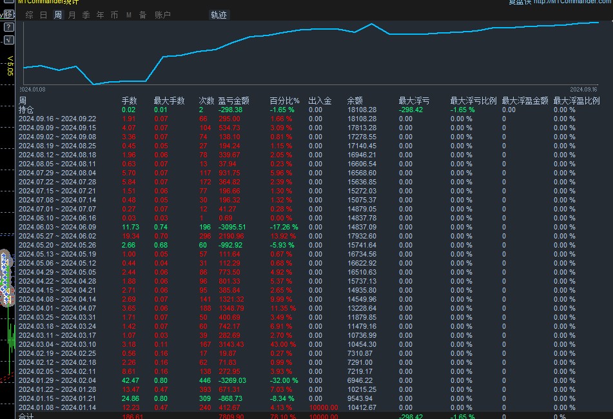This screenshot has height=419, width=613.
Task: Click the 最大浮亏 column header
Action: click(x=414, y=101)
